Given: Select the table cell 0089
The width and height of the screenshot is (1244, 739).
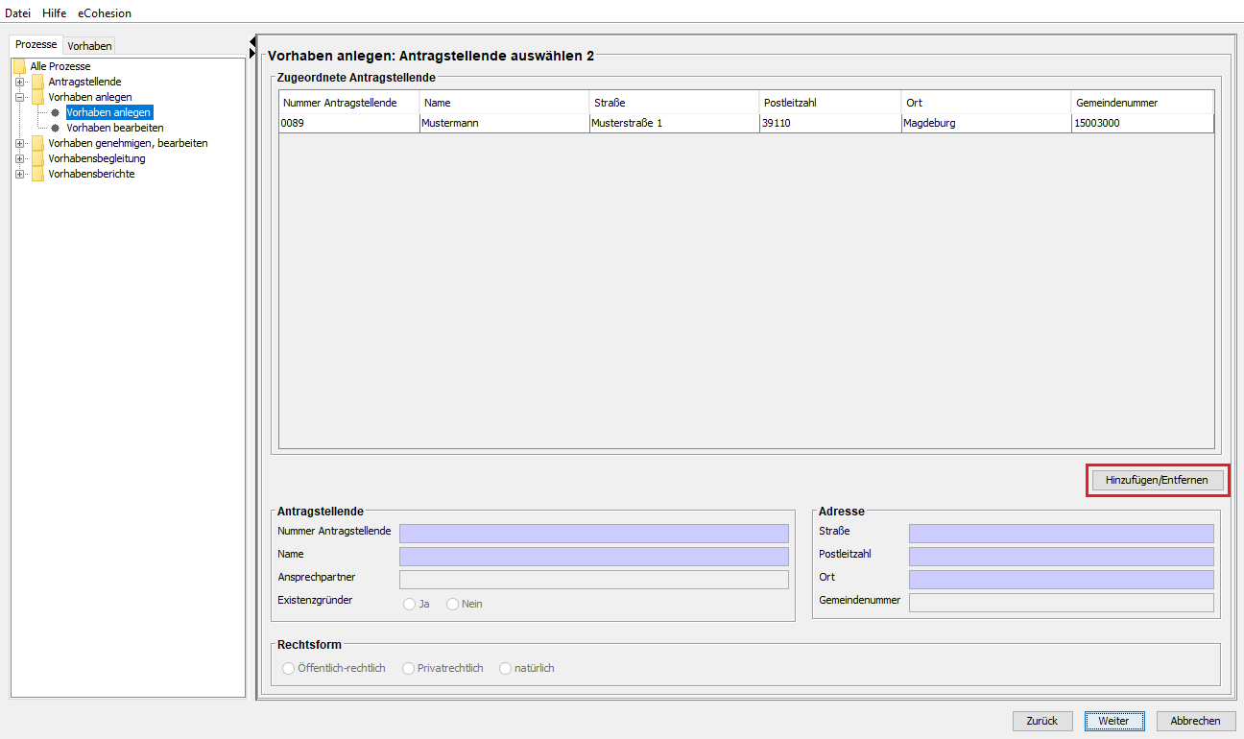Looking at the screenshot, I should coord(349,123).
